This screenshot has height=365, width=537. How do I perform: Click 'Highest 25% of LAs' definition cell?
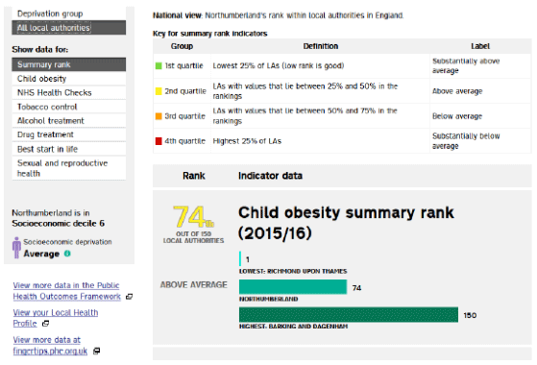coord(320,141)
